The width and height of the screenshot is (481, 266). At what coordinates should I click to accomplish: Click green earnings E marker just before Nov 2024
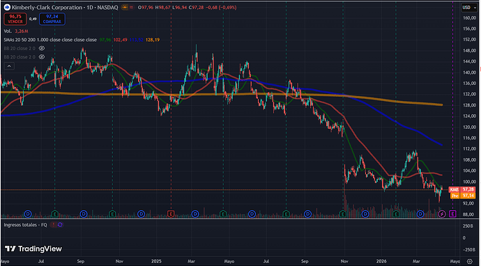[x=112, y=214]
